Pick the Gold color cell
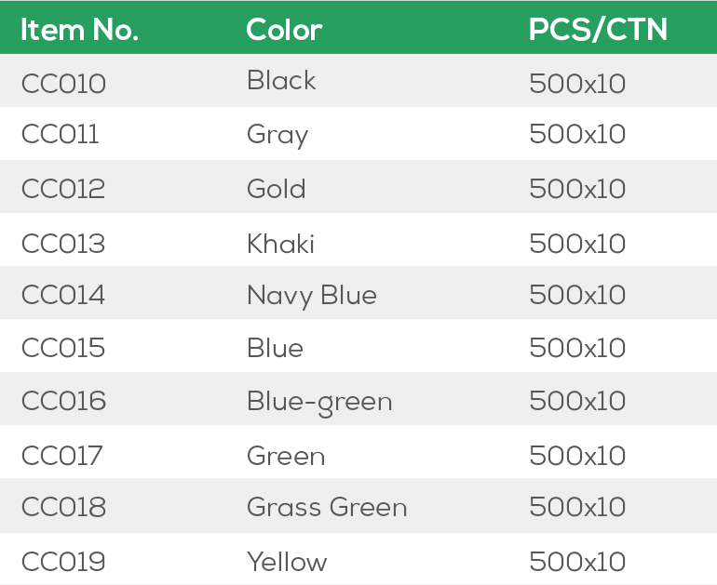 tap(276, 189)
